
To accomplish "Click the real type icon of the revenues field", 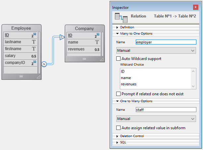I will 97,49.
